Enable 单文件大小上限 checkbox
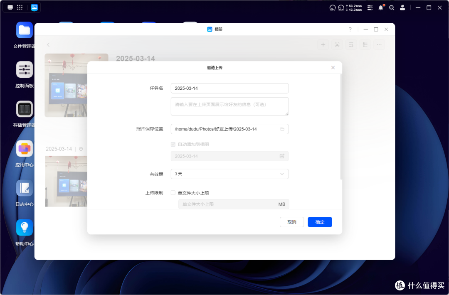449x295 pixels. point(173,193)
